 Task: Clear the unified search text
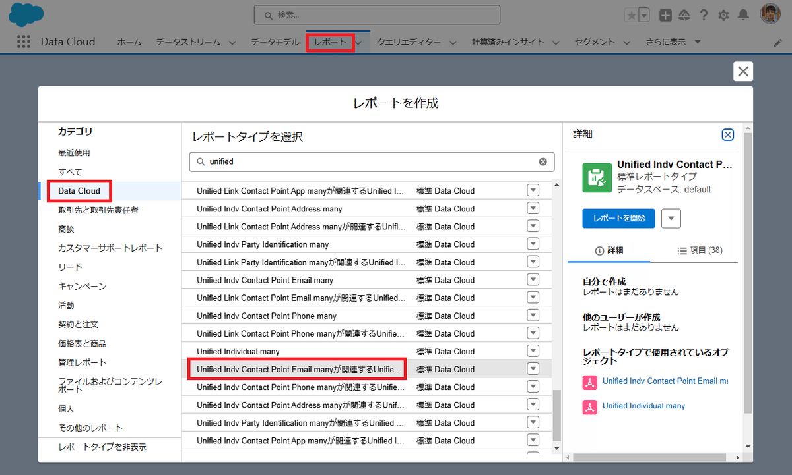(543, 161)
